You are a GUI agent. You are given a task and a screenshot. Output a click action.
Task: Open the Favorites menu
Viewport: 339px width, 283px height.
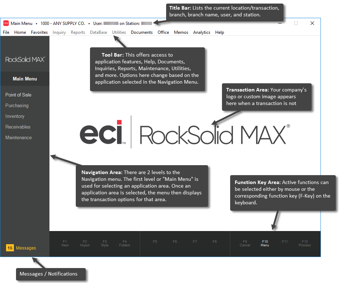39,32
